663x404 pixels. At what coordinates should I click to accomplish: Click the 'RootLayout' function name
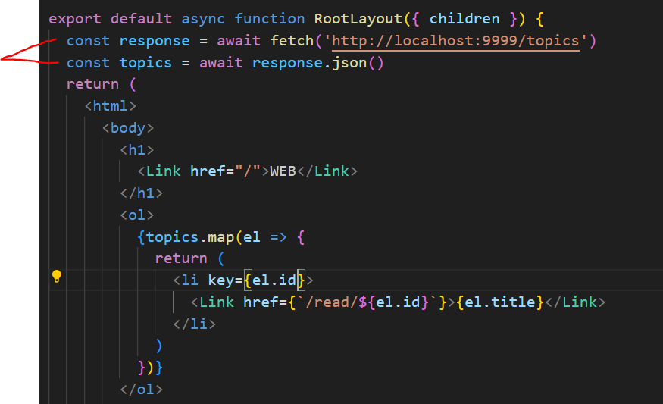(358, 19)
